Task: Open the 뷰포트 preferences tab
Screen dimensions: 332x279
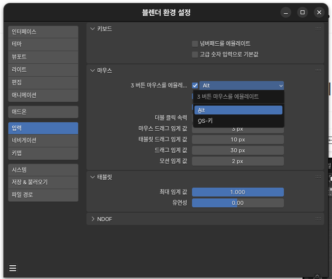Action: coord(43,57)
